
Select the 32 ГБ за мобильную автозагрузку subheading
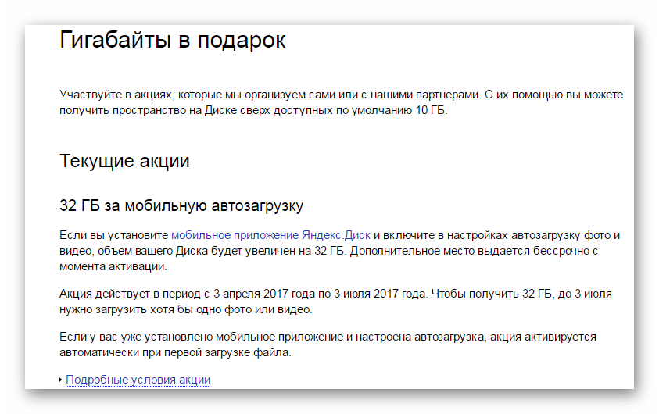point(181,206)
